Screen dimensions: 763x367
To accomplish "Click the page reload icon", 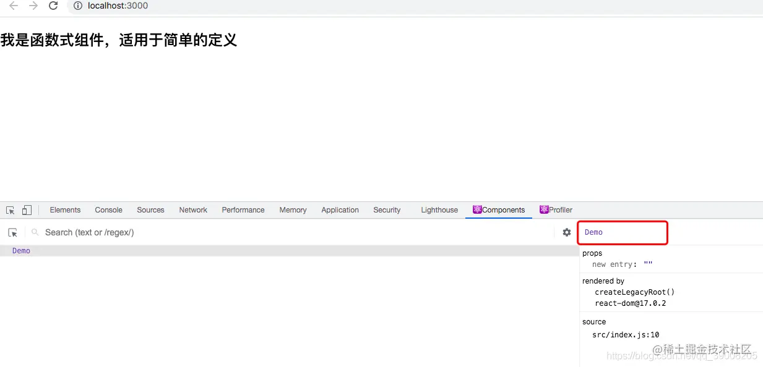I will coord(53,6).
